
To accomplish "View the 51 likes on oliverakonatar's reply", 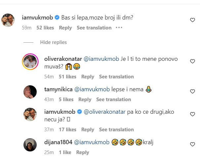I will [67, 77].
